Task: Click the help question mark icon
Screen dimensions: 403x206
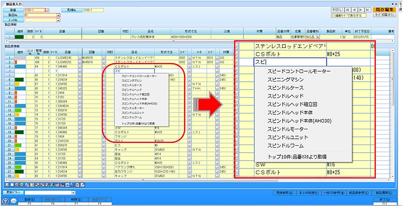Action: pos(5,200)
